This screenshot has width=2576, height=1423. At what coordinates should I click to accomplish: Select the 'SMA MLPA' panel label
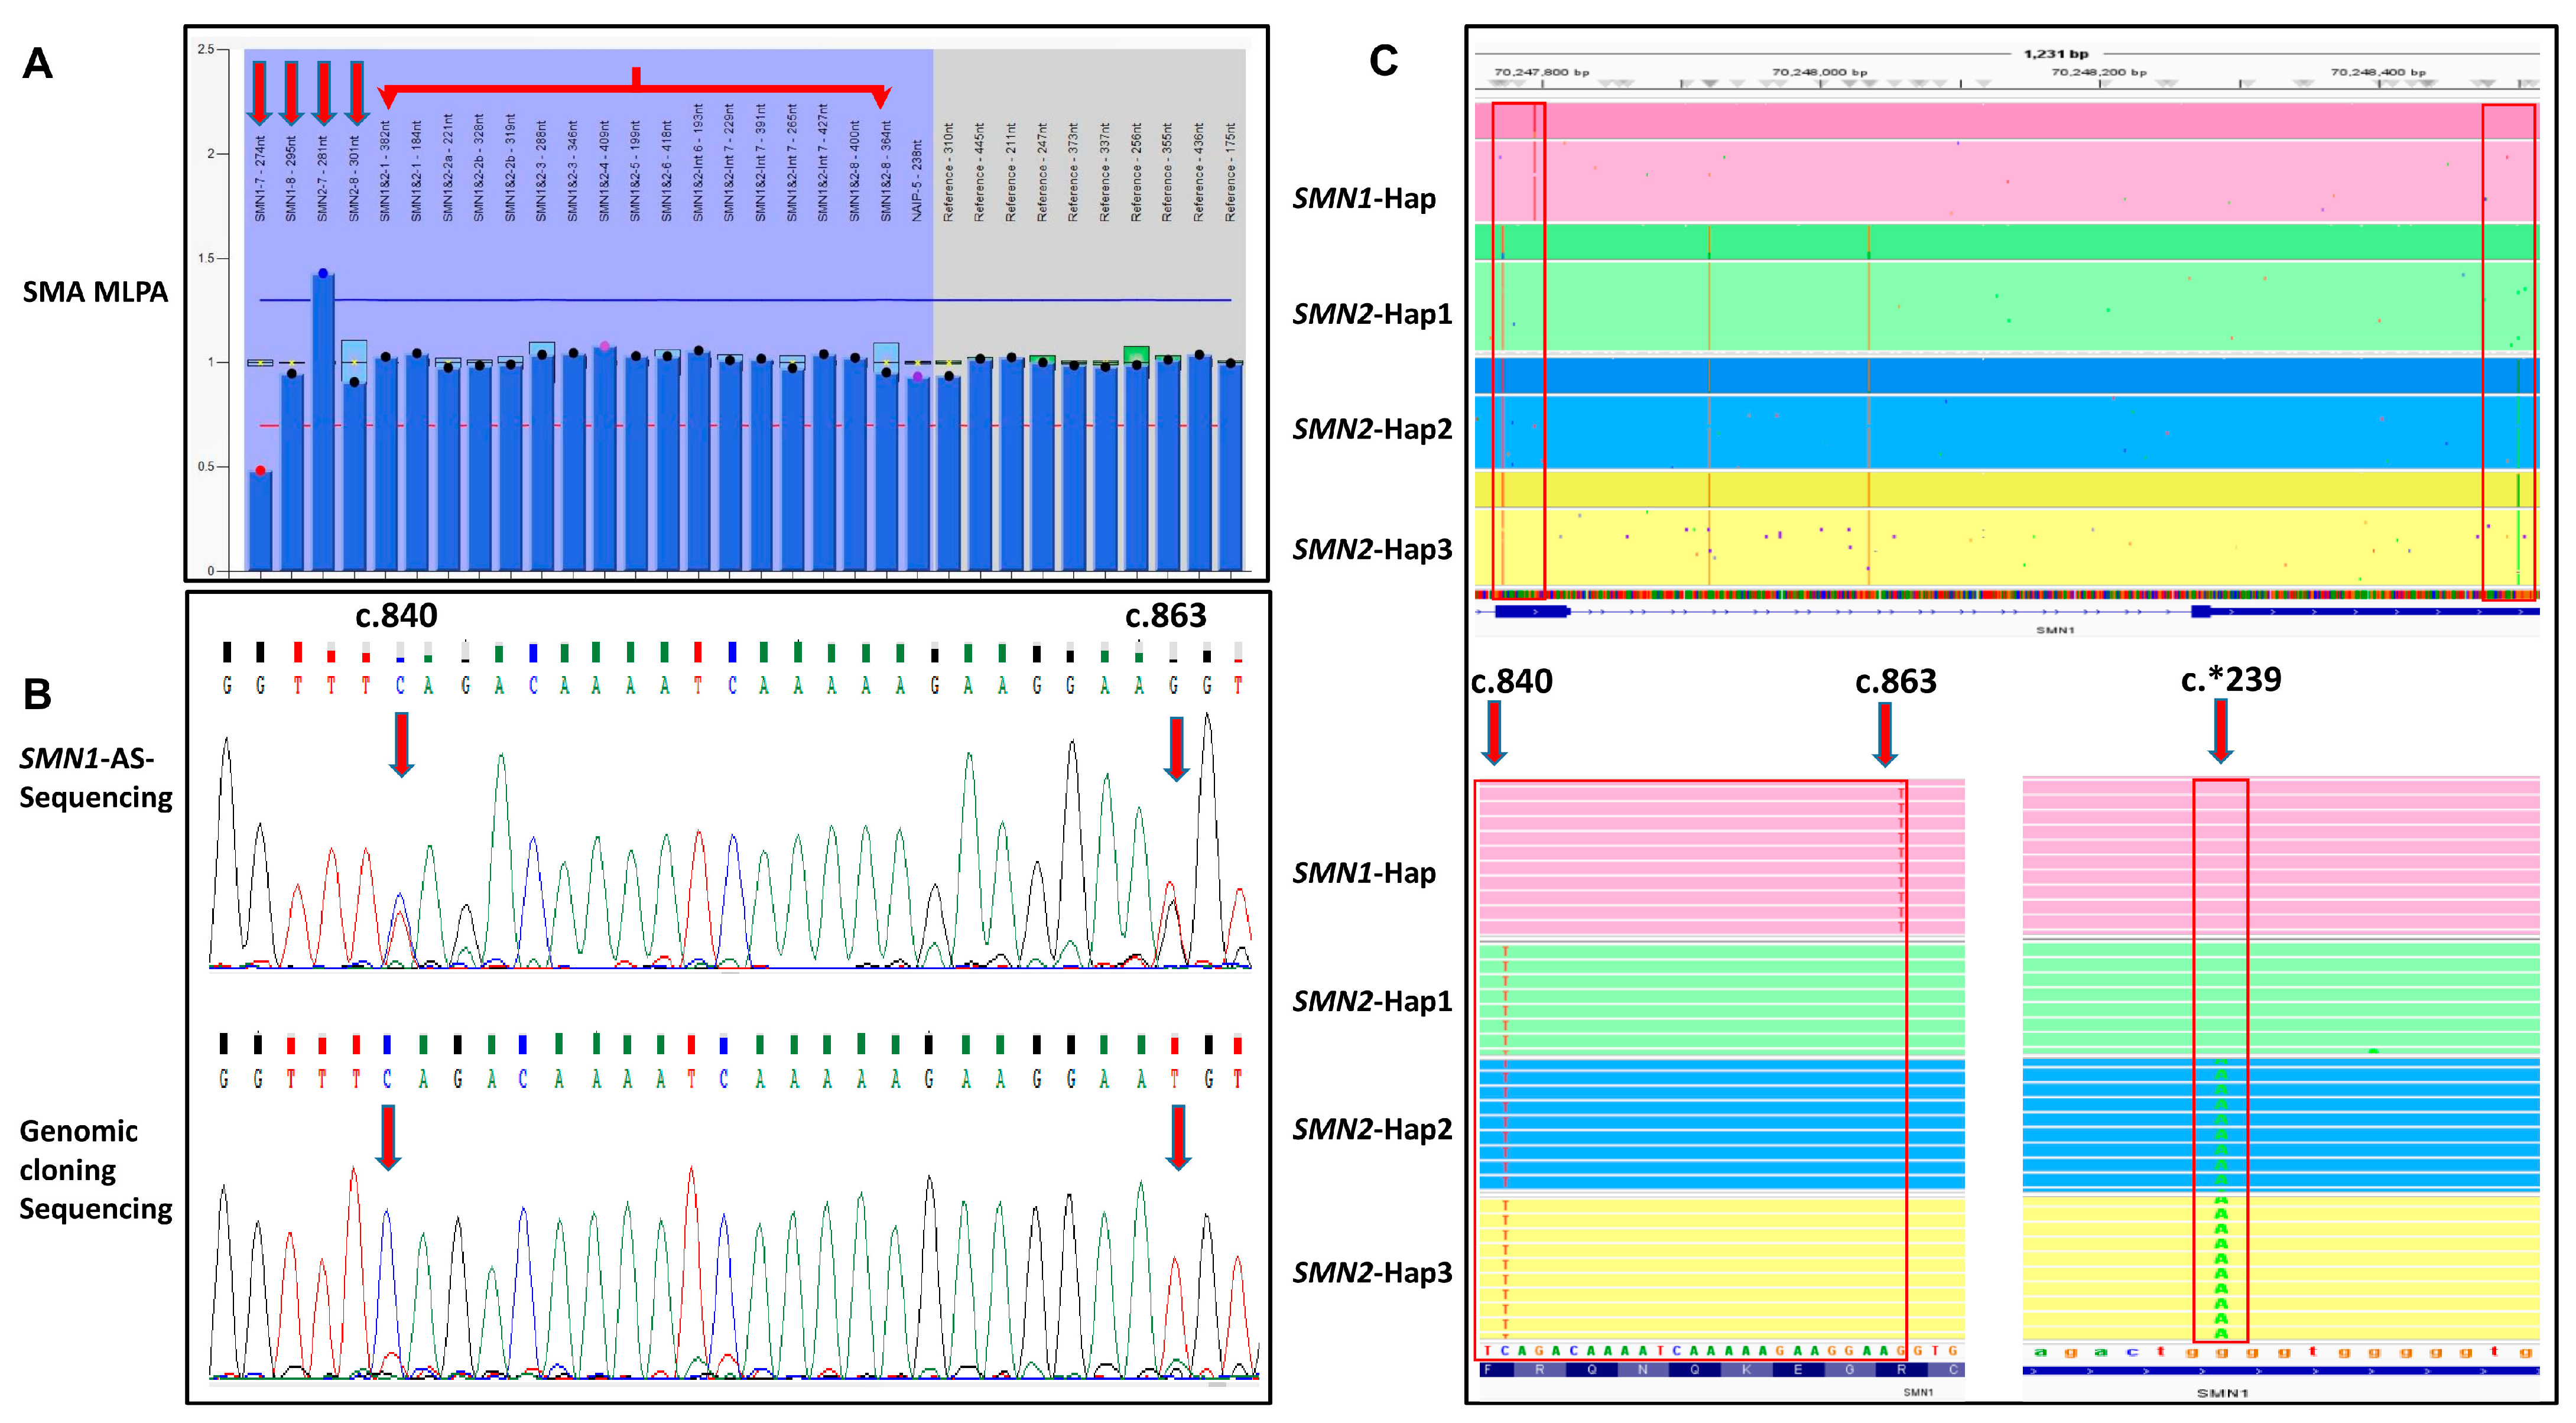[95, 292]
